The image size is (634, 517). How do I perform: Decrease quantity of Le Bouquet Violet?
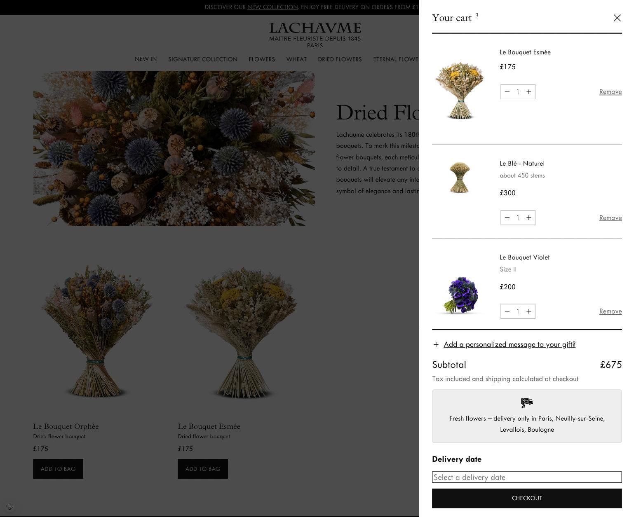click(507, 311)
